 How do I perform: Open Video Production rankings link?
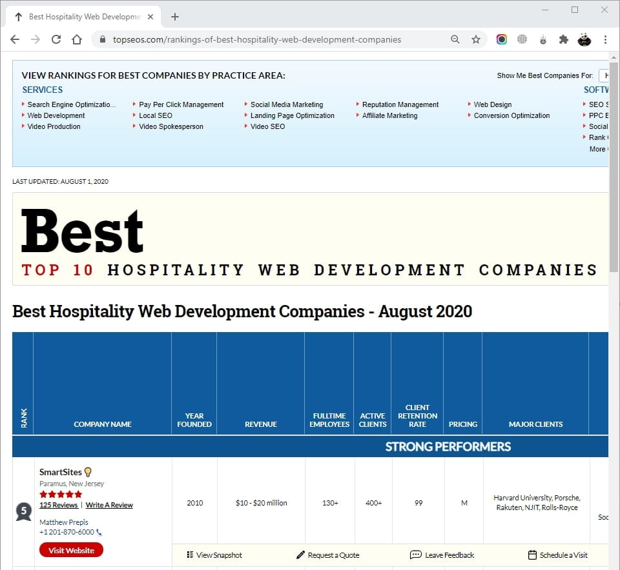tap(54, 127)
